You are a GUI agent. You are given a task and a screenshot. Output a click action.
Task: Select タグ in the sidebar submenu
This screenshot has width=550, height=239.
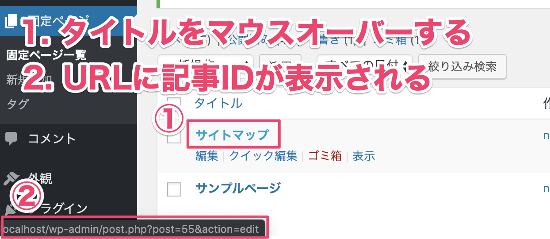[18, 104]
